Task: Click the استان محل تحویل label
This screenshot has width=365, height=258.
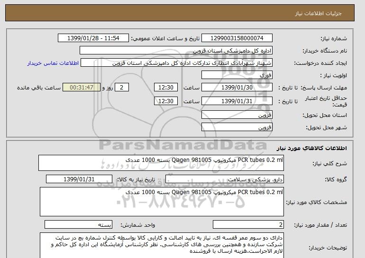Action: click(x=325, y=115)
